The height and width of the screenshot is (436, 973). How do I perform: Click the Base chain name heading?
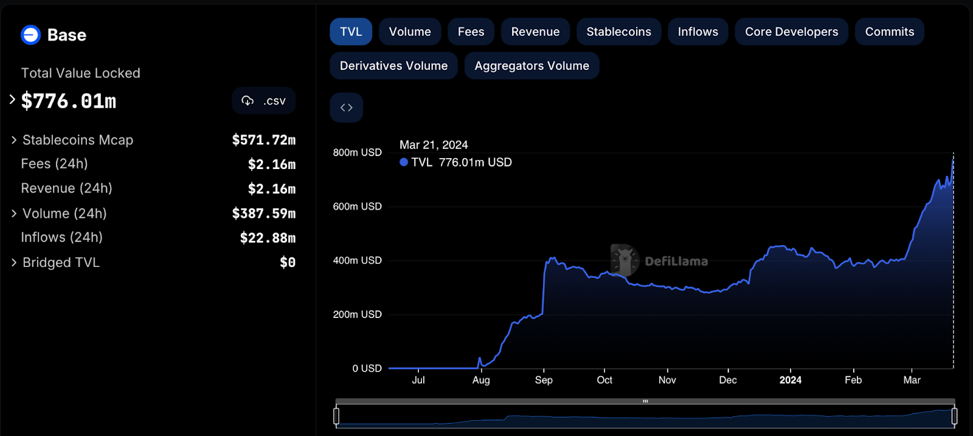(x=67, y=35)
